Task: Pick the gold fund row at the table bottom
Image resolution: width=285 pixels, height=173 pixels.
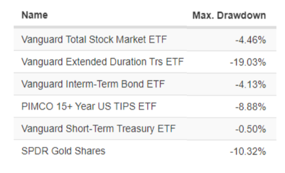Action: (x=145, y=151)
